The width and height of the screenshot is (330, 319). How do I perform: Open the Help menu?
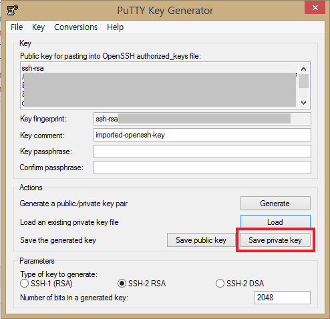(115, 27)
